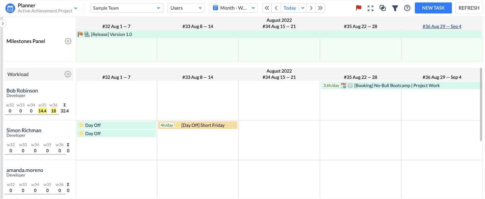Open the Sample Team dropdown
The width and height of the screenshot is (485, 199).
126,8
